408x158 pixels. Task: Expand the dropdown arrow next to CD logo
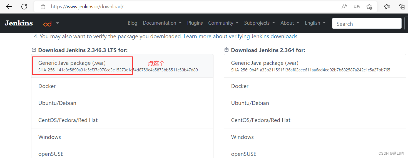[x=58, y=23]
